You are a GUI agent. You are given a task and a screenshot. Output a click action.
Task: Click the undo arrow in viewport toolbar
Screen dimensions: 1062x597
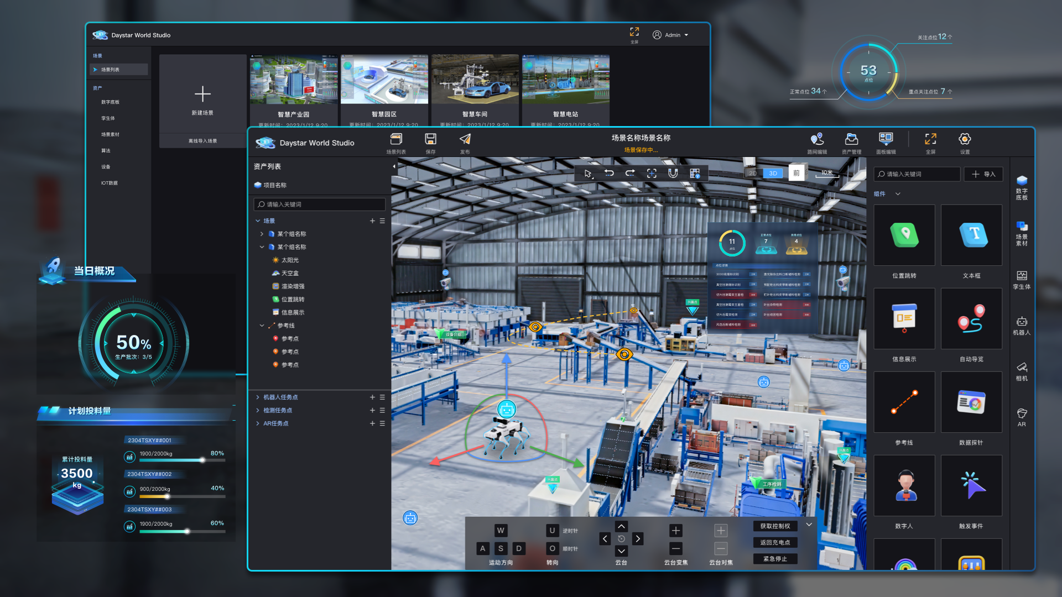click(x=609, y=174)
